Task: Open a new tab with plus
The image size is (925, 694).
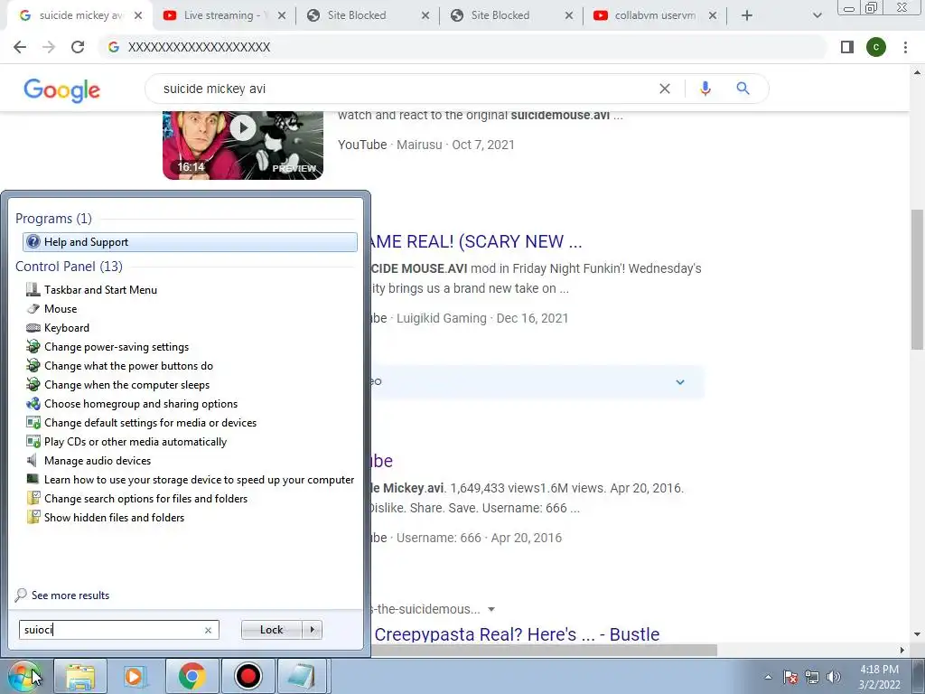Action: pyautogui.click(x=747, y=16)
